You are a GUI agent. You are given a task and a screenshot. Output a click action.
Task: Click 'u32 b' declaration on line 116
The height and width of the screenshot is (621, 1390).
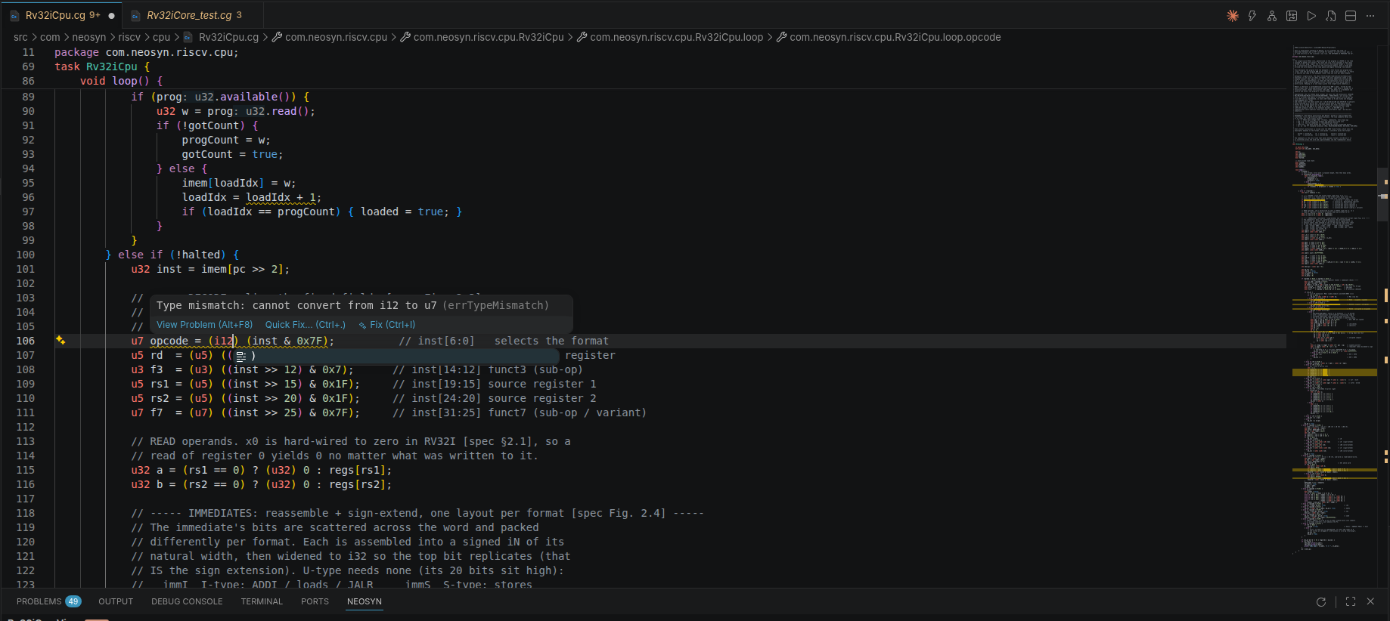tap(147, 484)
